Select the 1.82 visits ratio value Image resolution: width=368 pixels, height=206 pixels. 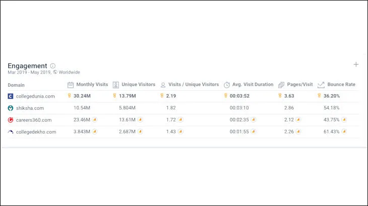171,108
